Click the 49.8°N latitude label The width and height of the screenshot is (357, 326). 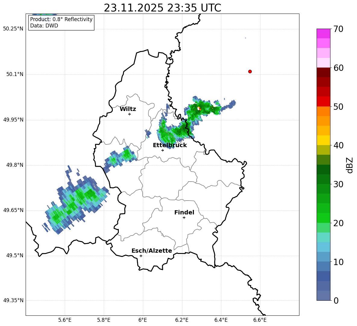(x=15, y=165)
